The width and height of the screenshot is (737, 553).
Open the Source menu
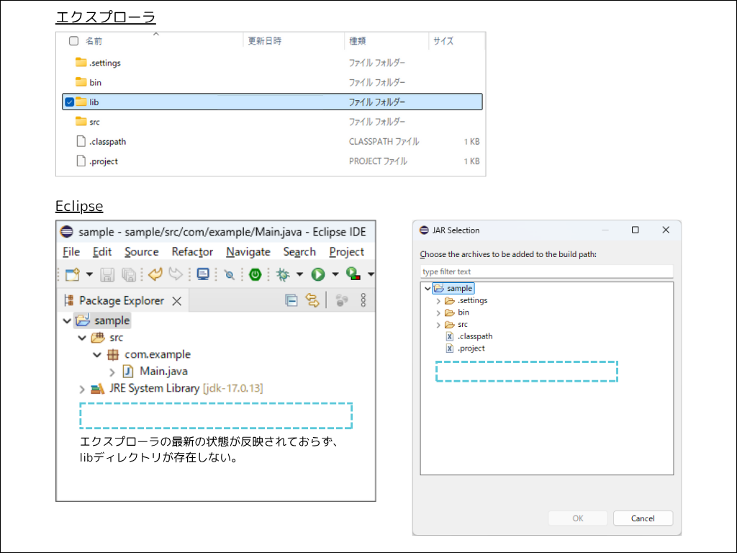coord(142,252)
